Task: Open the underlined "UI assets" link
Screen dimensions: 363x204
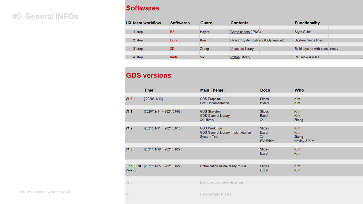Action: tap(237, 49)
